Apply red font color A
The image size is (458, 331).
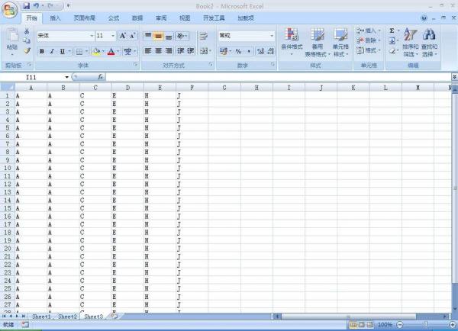(111, 52)
